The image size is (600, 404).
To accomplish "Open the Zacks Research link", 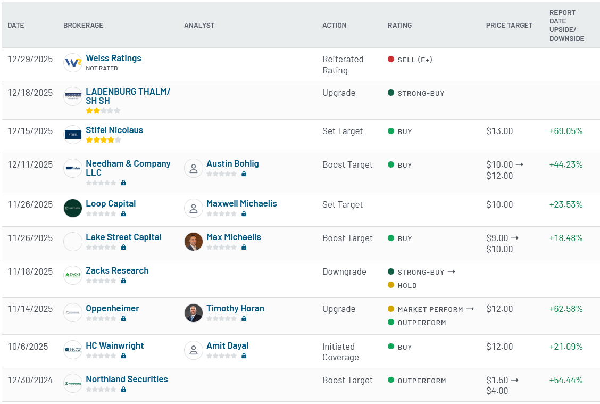I will (117, 271).
